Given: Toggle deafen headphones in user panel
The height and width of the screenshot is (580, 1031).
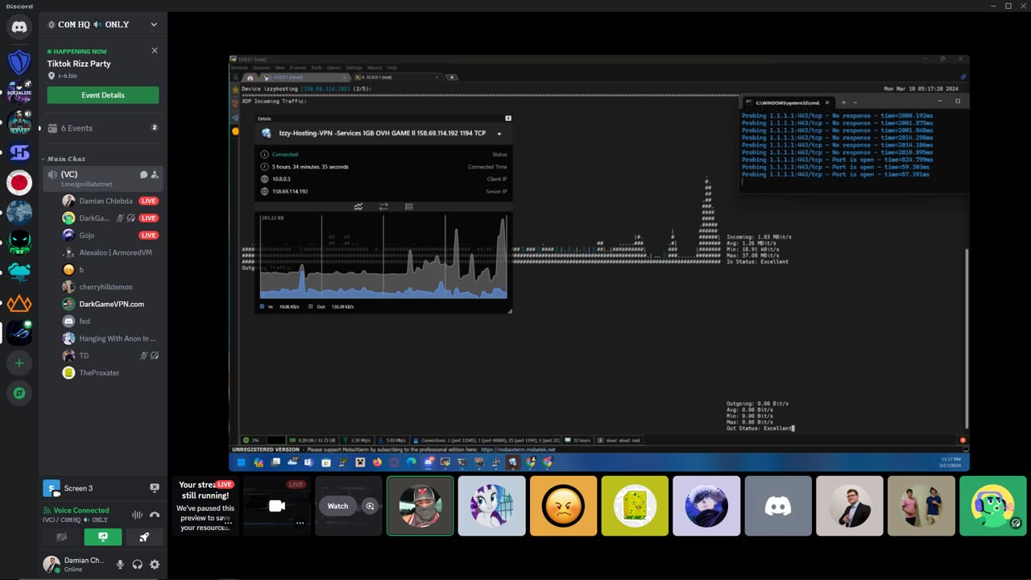Looking at the screenshot, I should [138, 565].
